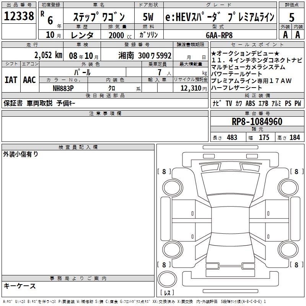Click the spare tire レス label
306x306 pixels.
coord(167,293)
